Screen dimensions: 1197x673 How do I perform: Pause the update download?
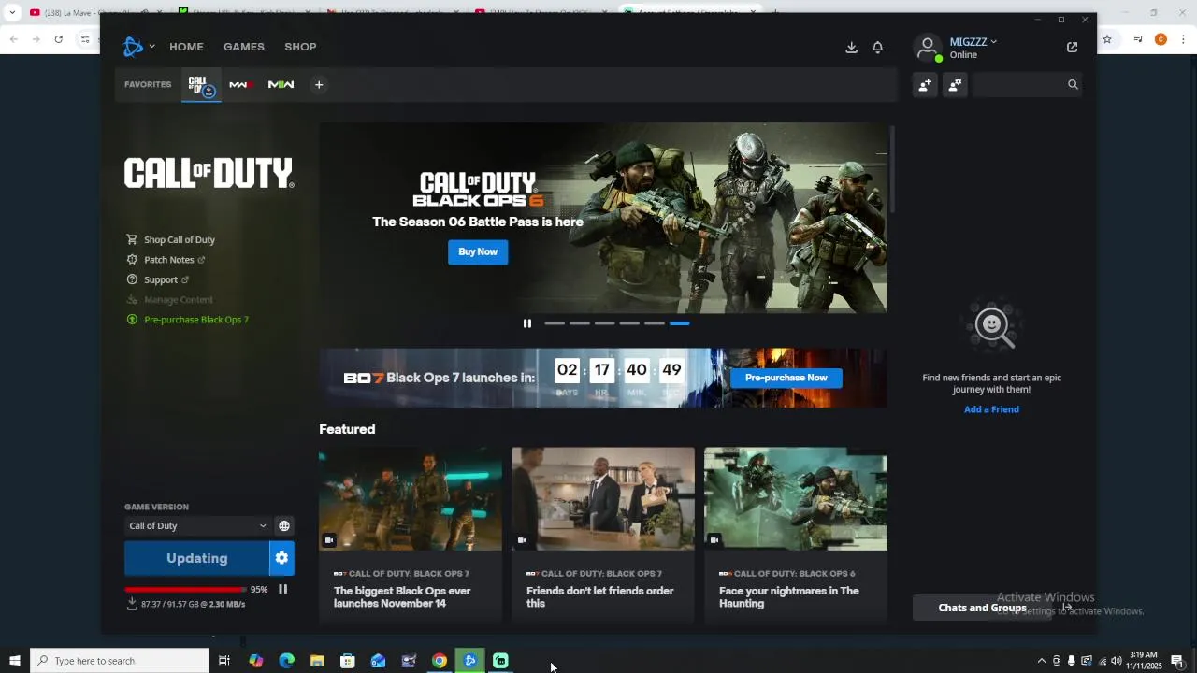coord(282,589)
